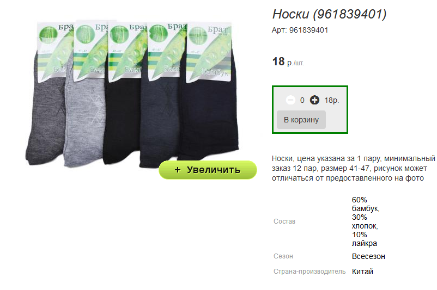Click the product title Носки (961839401)
The image size is (437, 290).
330,14
